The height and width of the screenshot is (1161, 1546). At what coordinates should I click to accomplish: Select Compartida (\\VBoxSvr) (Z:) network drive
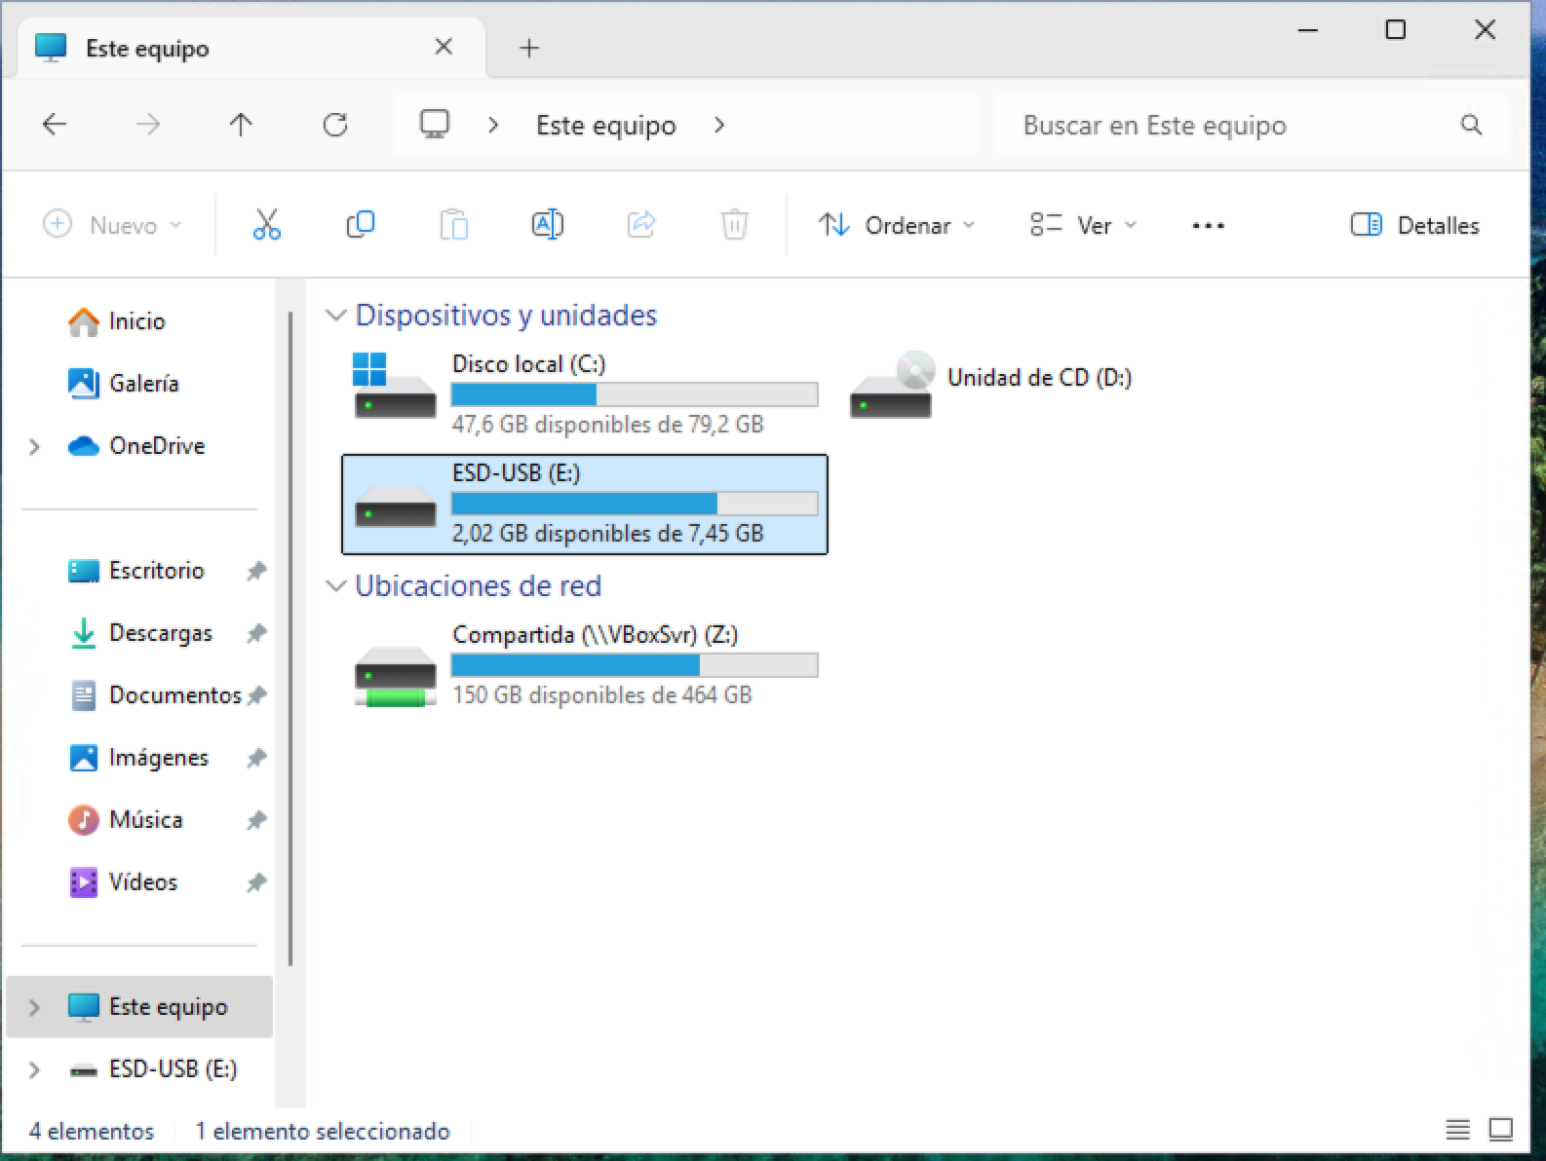[585, 664]
